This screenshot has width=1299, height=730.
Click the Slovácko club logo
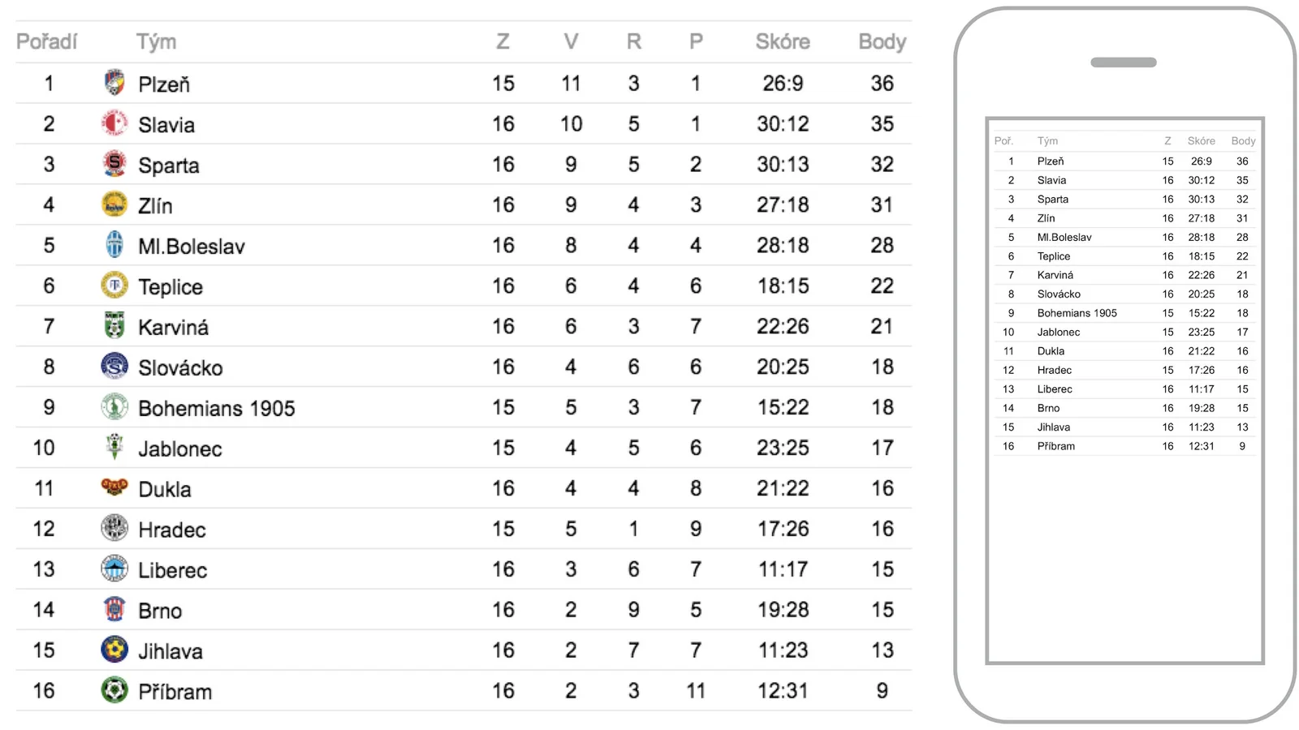(114, 367)
